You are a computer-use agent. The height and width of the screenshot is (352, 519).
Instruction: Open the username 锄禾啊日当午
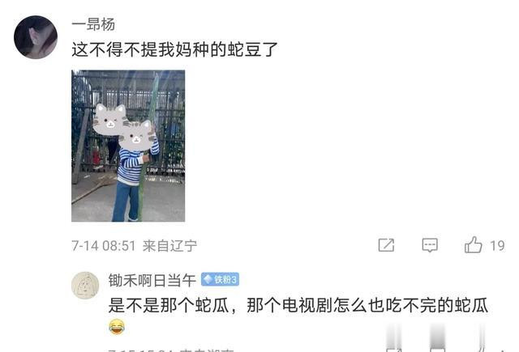152,280
